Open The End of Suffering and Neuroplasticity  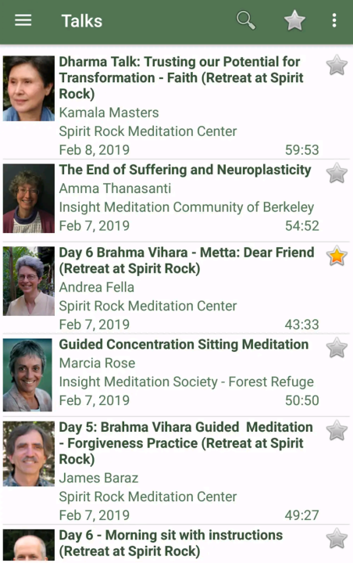click(x=185, y=170)
